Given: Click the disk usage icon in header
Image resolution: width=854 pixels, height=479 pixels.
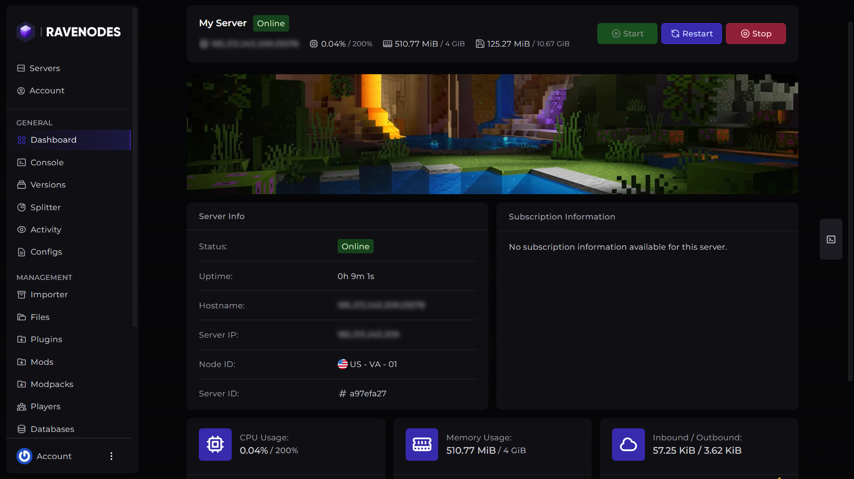Looking at the screenshot, I should tap(480, 44).
